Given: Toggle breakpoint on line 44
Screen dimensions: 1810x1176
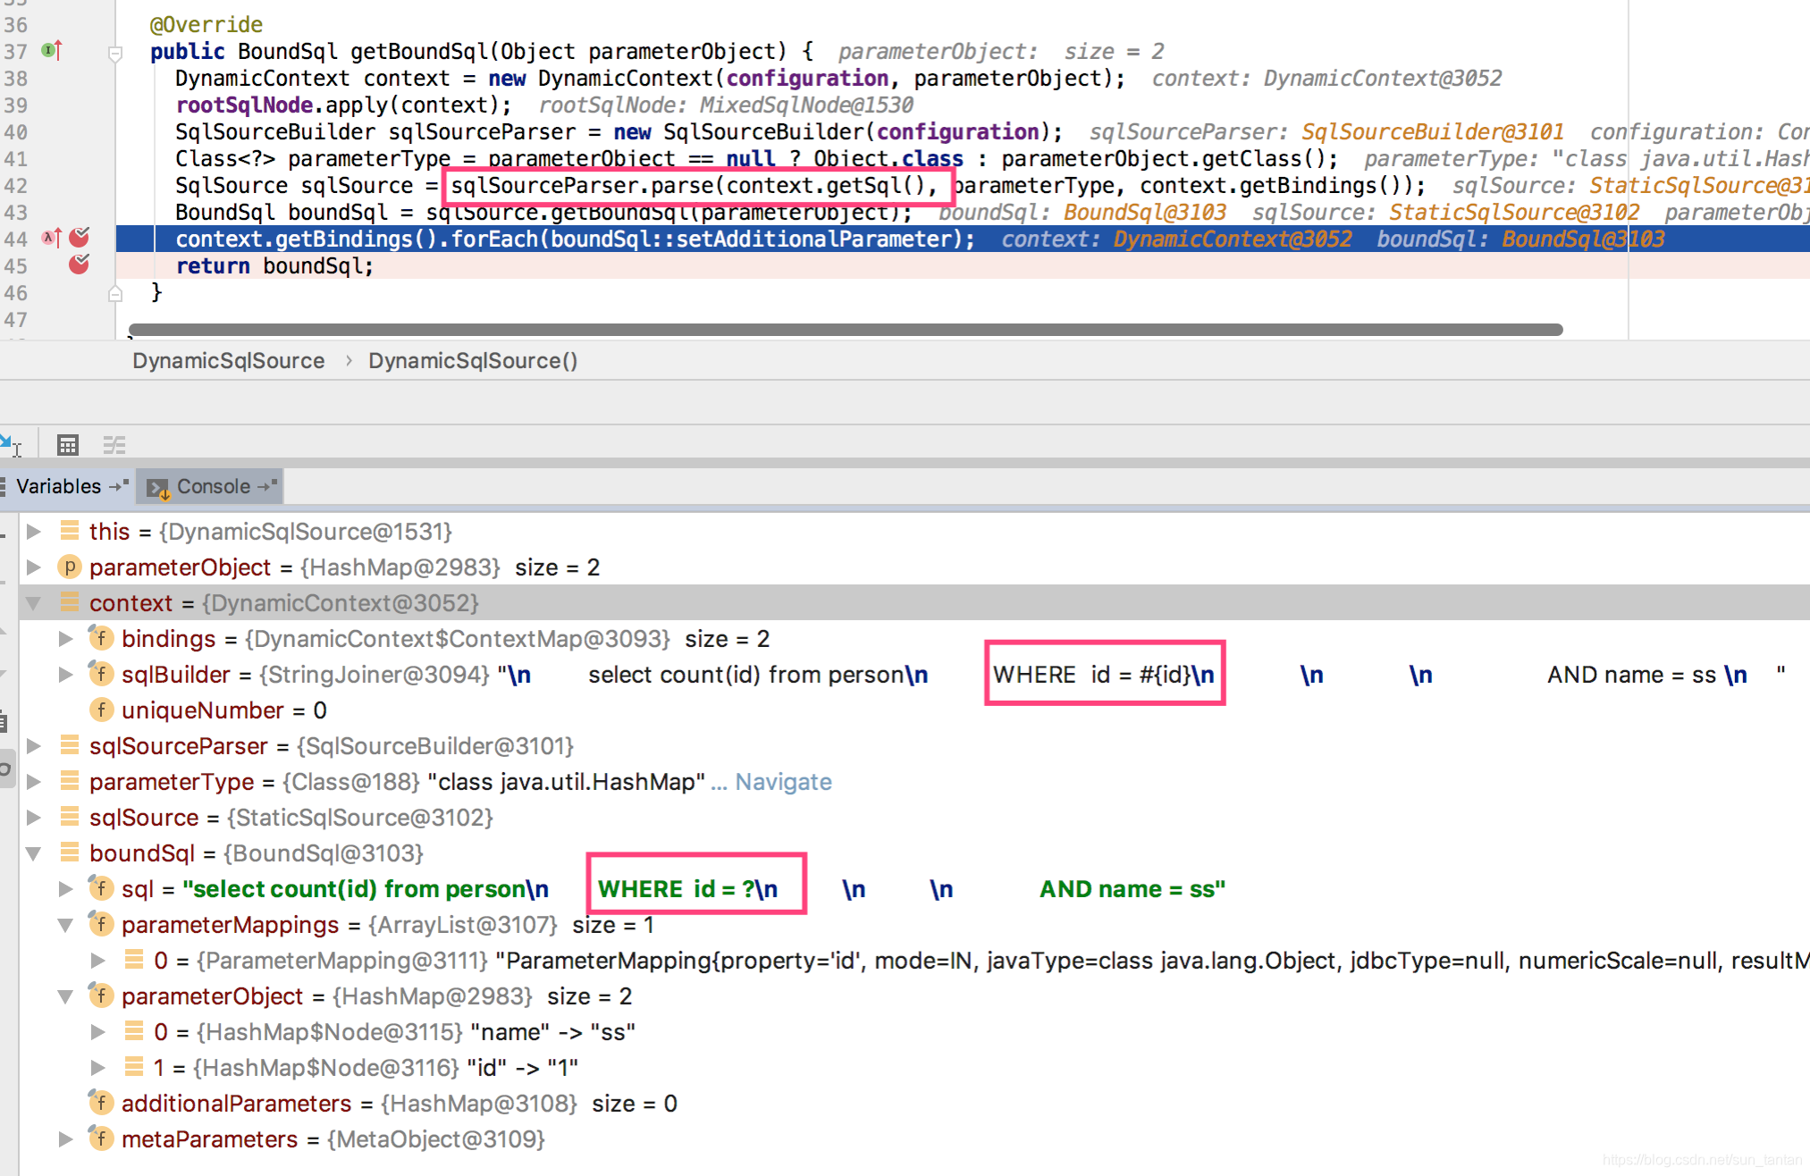Looking at the screenshot, I should tap(80, 238).
